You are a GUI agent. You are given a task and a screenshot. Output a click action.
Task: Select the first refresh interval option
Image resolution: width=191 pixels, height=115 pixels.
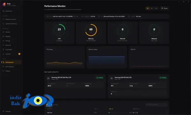pyautogui.click(x=148, y=8)
